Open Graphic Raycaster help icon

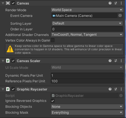click(110, 89)
